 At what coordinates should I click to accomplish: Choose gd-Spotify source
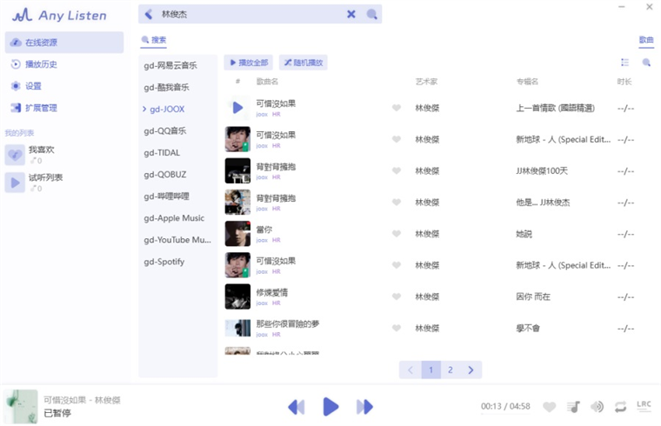pos(178,262)
